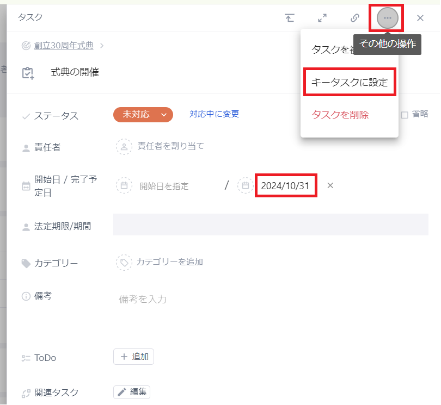This screenshot has height=405, width=441.
Task: Open the その他の操作 three-dots menu
Action: 387,18
